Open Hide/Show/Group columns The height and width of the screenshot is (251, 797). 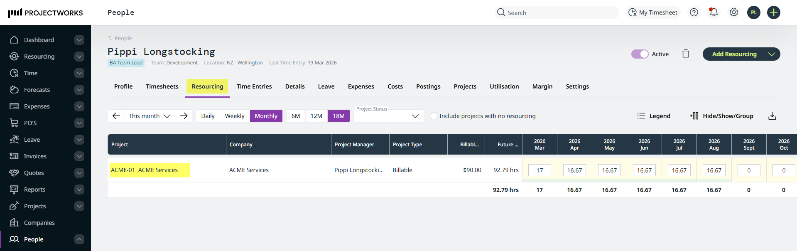click(x=722, y=116)
